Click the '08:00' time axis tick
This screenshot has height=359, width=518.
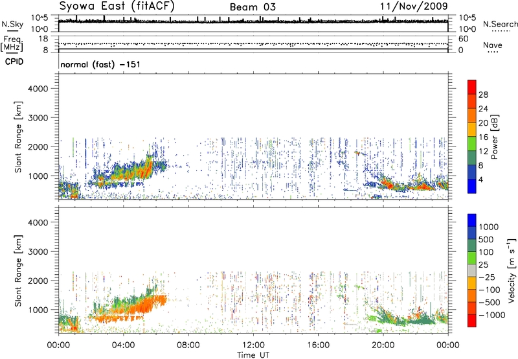click(x=188, y=345)
